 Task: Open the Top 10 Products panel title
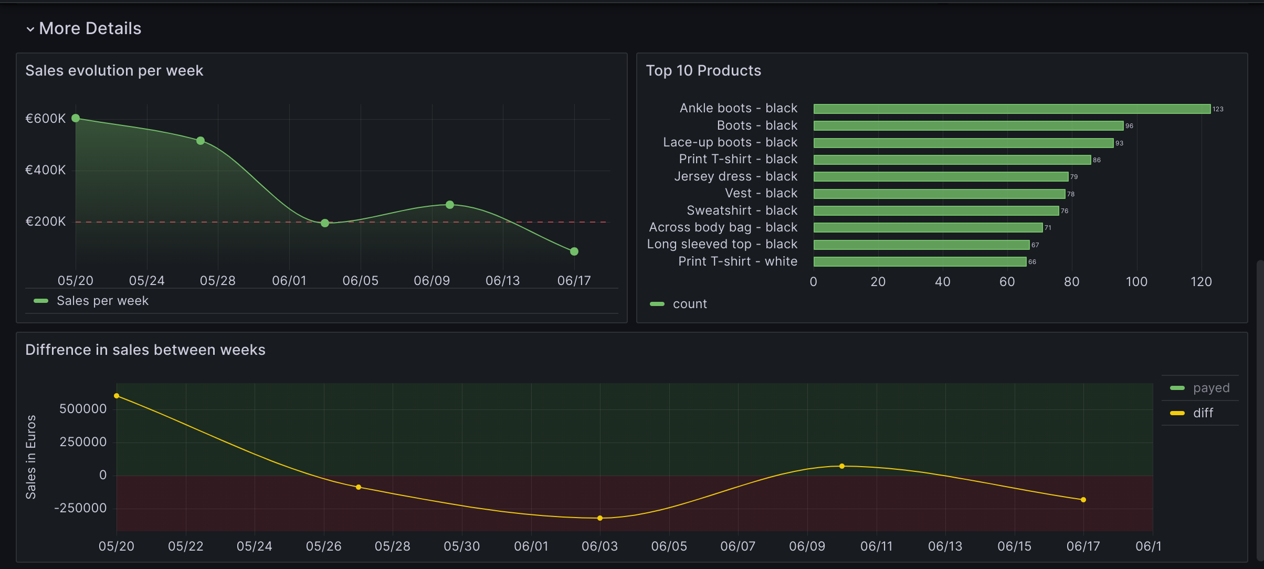pos(703,70)
